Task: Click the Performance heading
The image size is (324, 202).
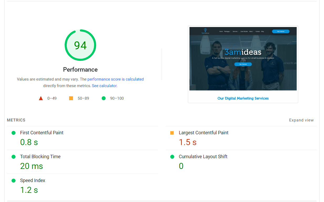Action: tap(80, 70)
